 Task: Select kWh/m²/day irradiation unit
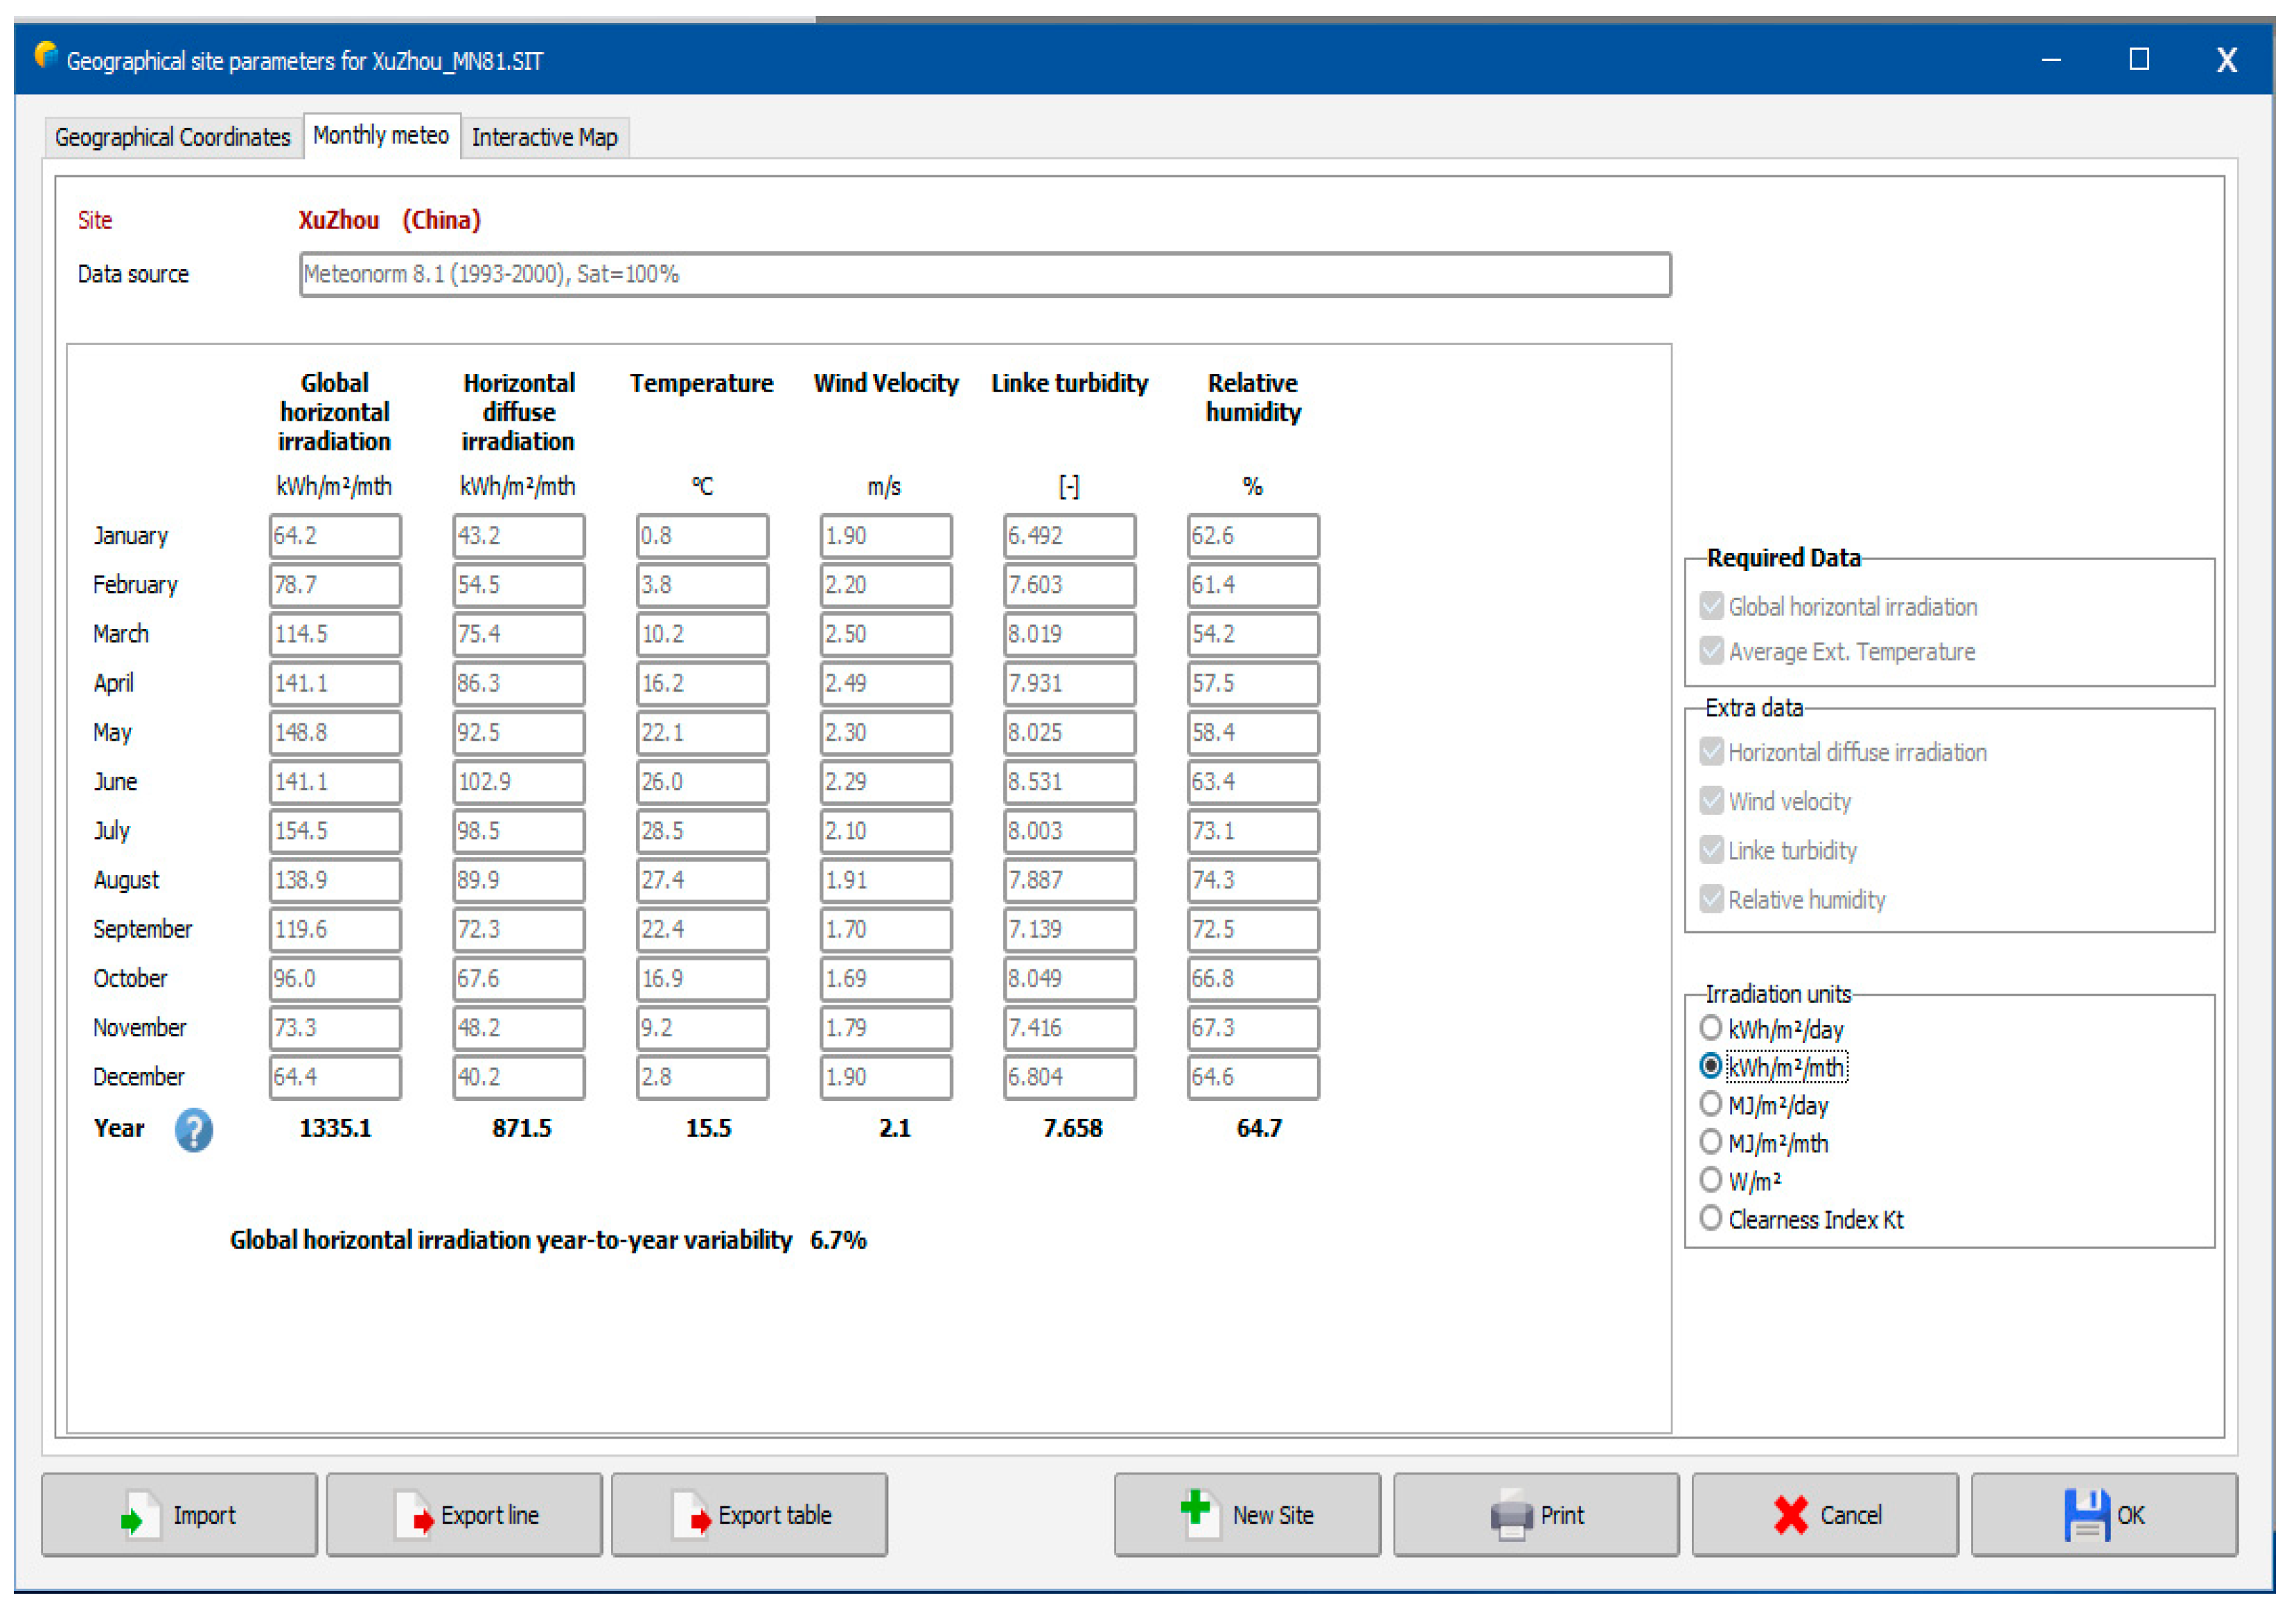coord(1711,1028)
